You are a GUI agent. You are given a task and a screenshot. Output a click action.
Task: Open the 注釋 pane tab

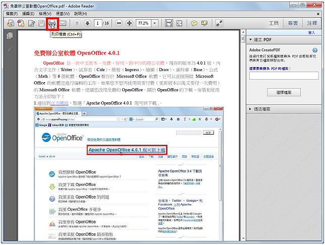312,23
